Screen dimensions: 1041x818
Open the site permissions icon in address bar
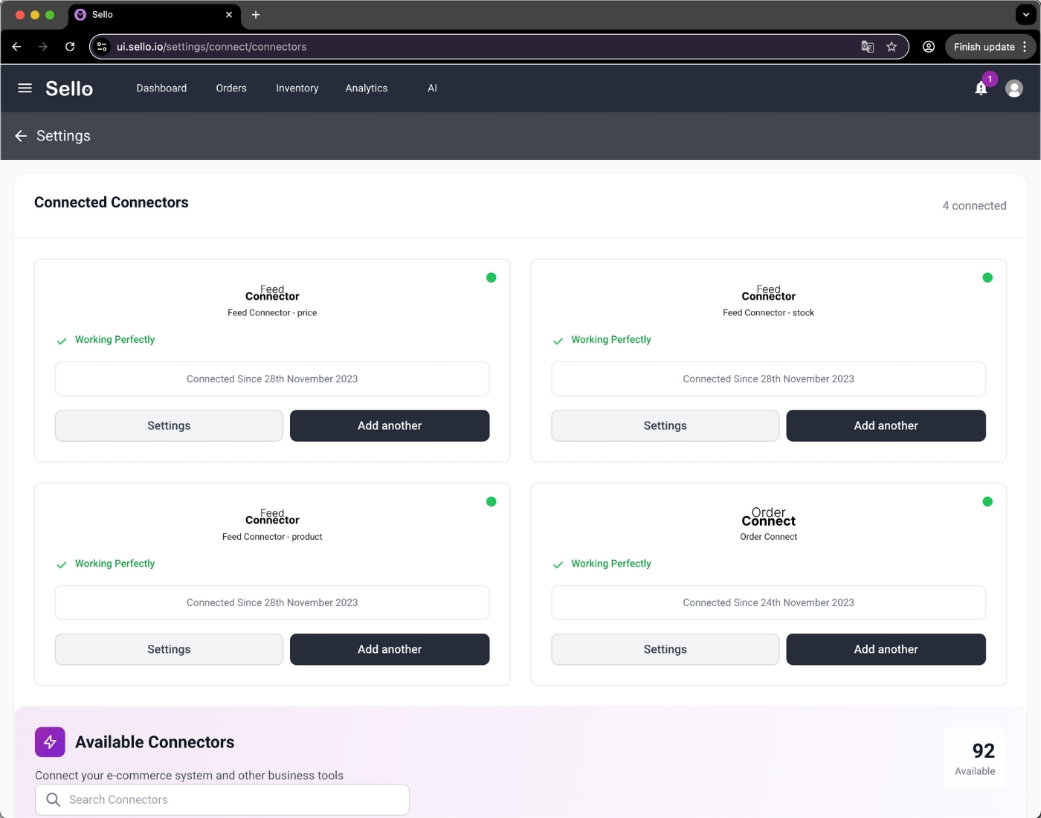(101, 46)
